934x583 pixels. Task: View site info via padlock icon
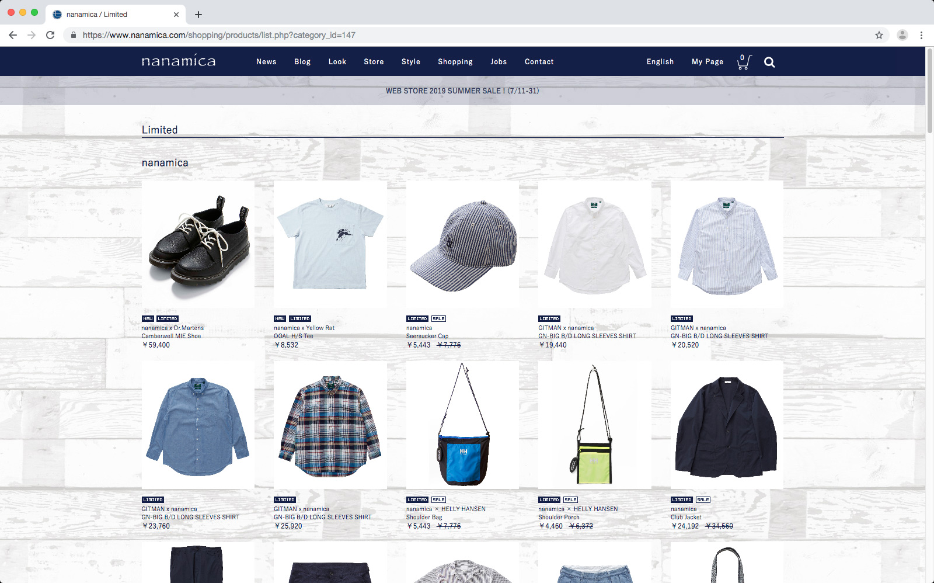[74, 35]
